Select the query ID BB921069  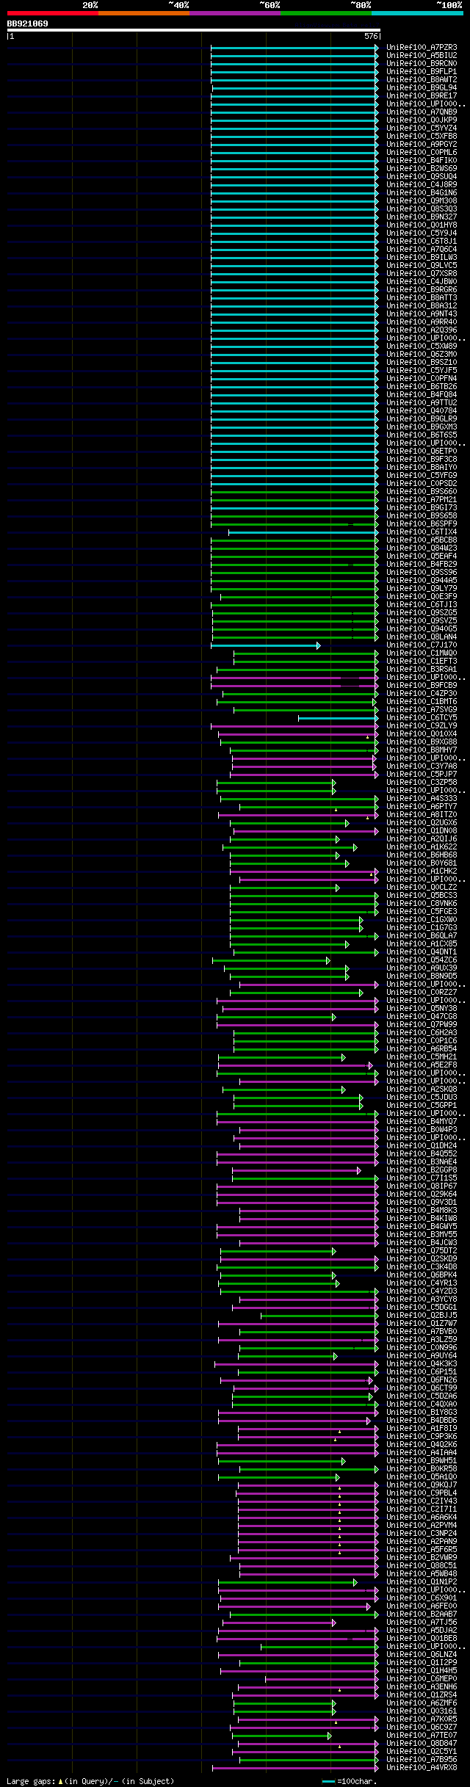point(28,23)
